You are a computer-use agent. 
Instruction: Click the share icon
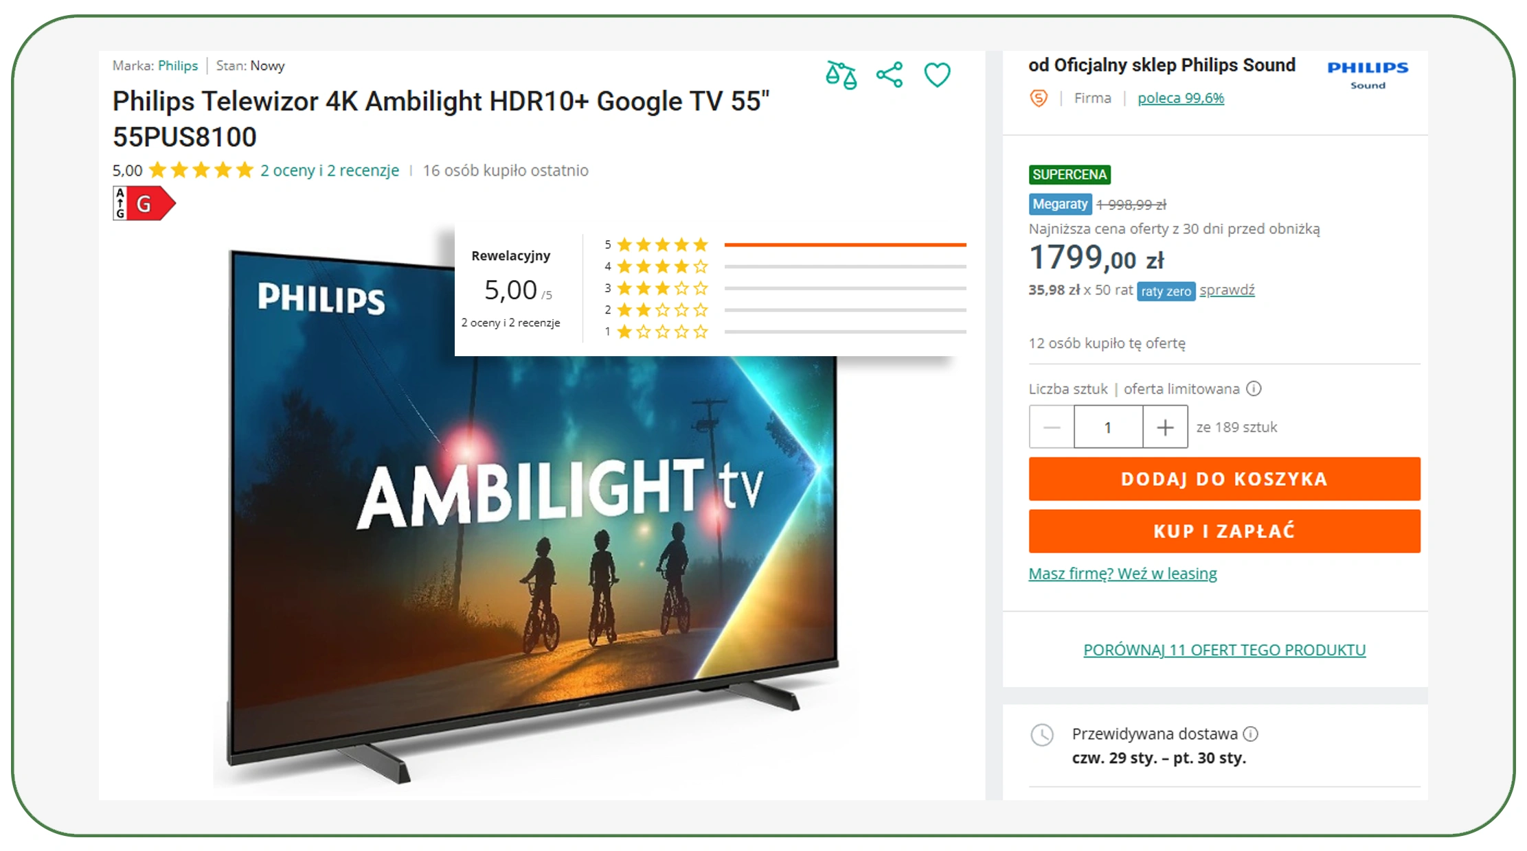click(890, 75)
